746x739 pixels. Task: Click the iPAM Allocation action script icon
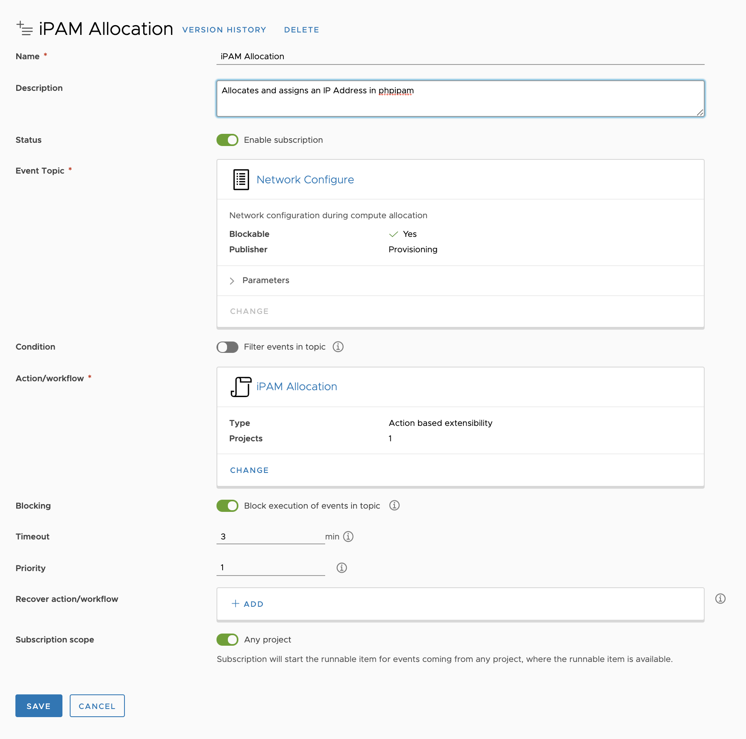241,387
